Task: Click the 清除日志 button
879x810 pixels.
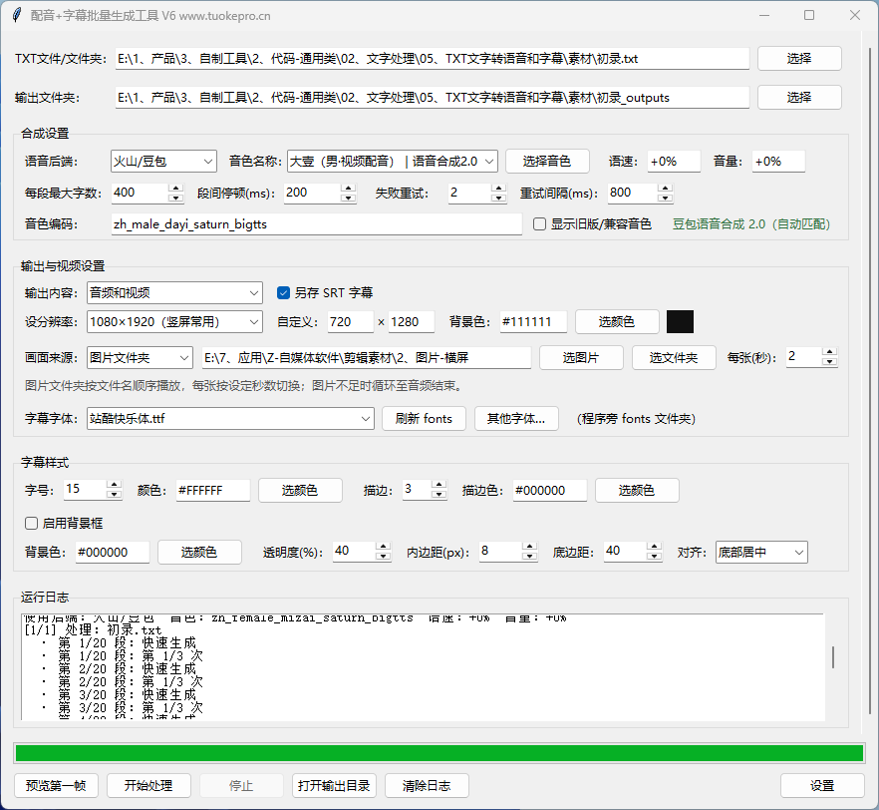Action: click(x=427, y=786)
